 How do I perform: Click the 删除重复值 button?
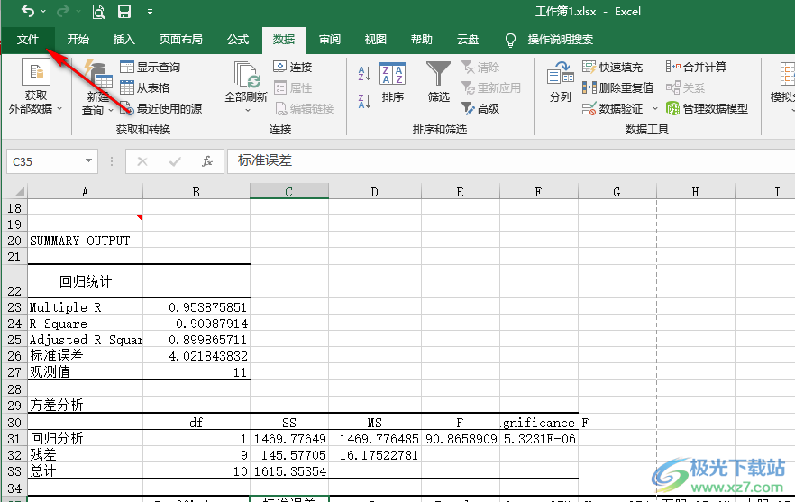click(618, 87)
